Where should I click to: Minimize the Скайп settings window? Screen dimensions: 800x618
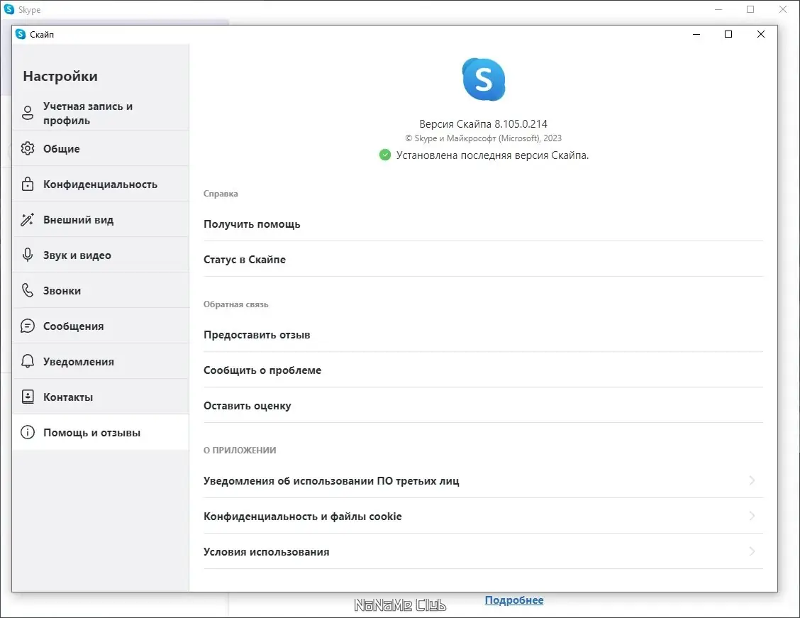[x=696, y=34]
